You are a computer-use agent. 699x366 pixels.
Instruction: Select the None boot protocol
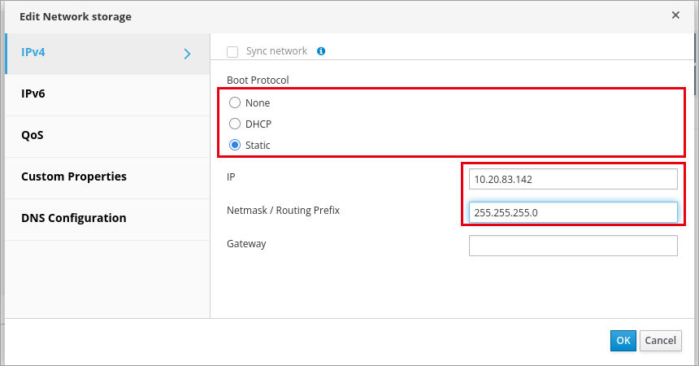pos(235,102)
